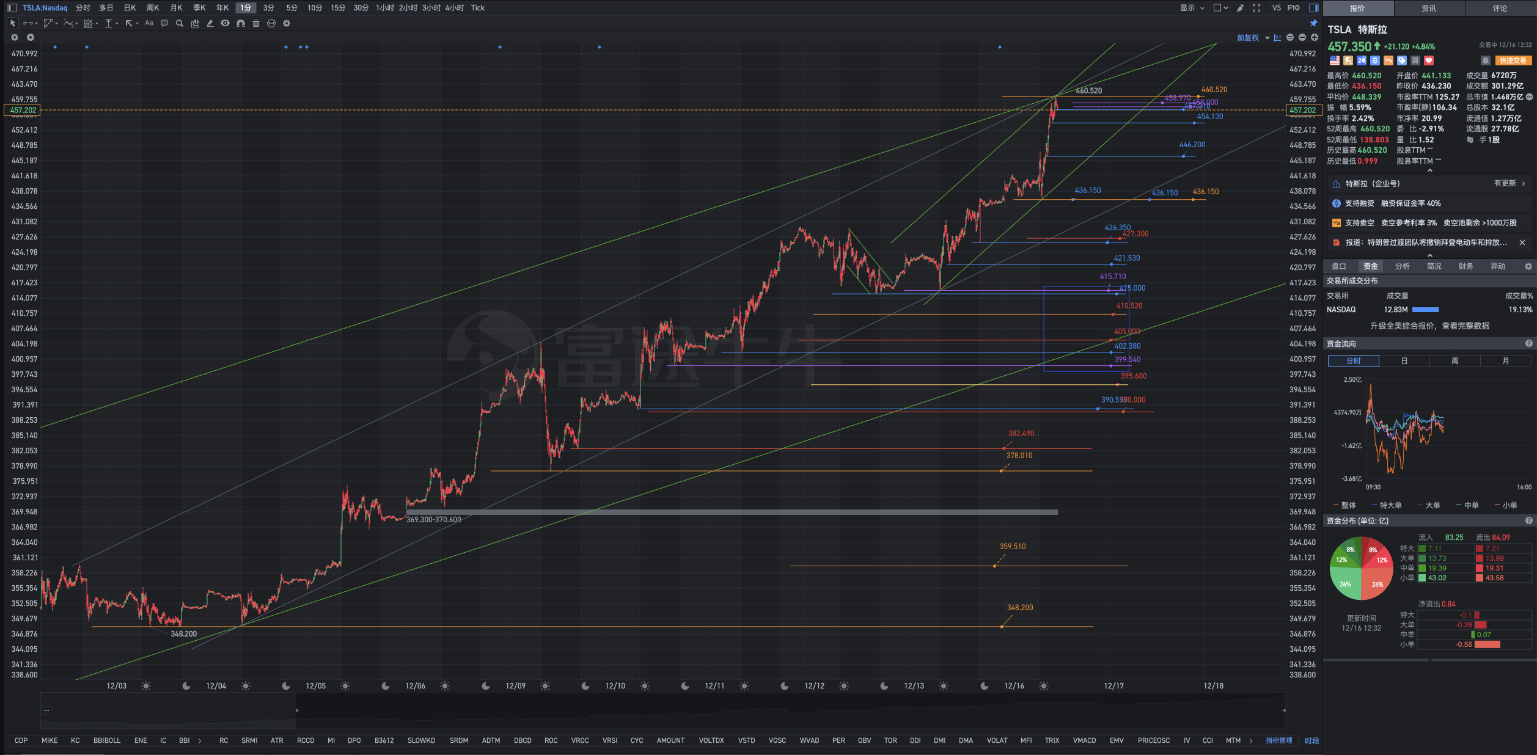Pick the comment bubble annotation tool

tap(164, 23)
